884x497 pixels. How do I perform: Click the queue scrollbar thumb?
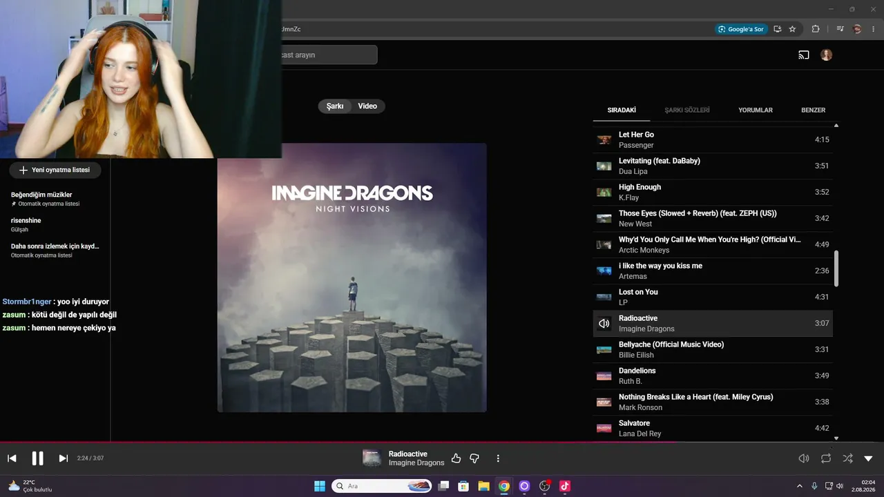pyautogui.click(x=836, y=269)
